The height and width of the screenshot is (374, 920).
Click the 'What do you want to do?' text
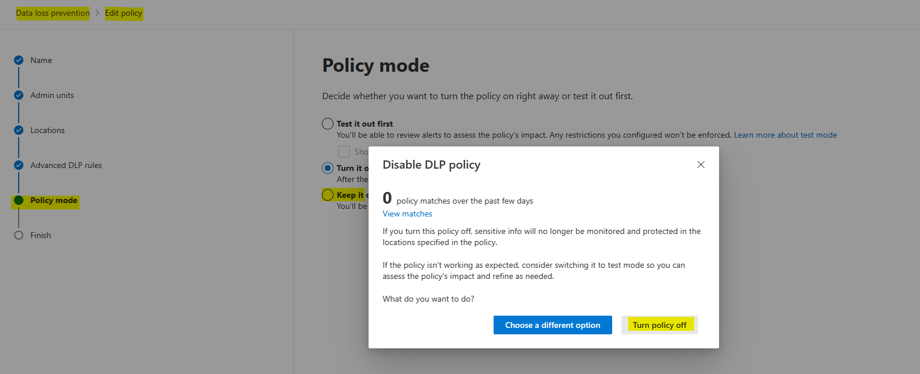tap(428, 299)
